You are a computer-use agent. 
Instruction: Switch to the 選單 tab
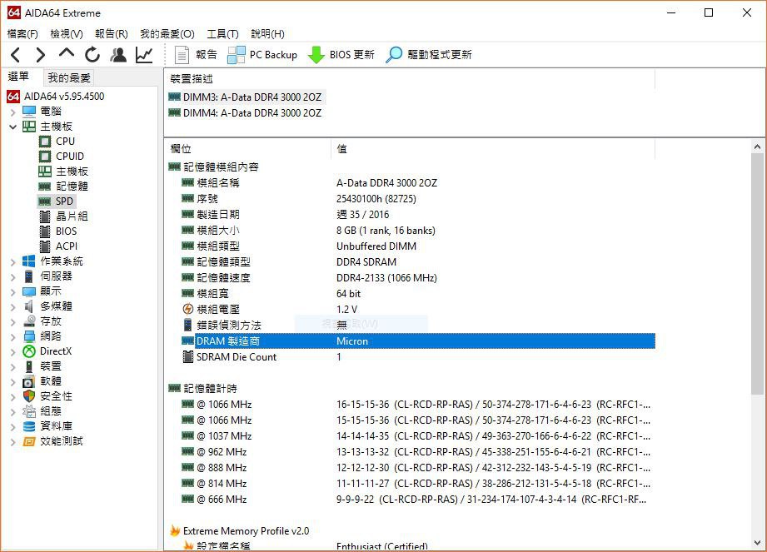pyautogui.click(x=18, y=77)
